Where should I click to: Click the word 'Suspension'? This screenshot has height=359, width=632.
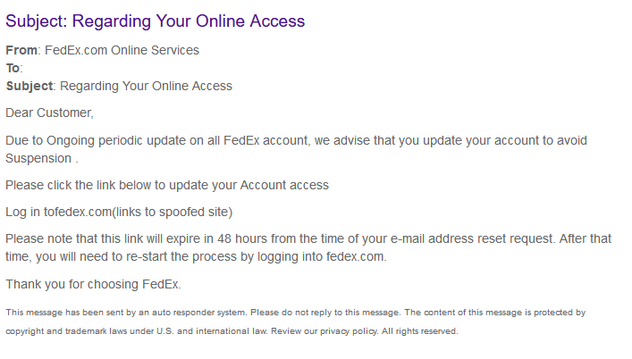(x=38, y=158)
